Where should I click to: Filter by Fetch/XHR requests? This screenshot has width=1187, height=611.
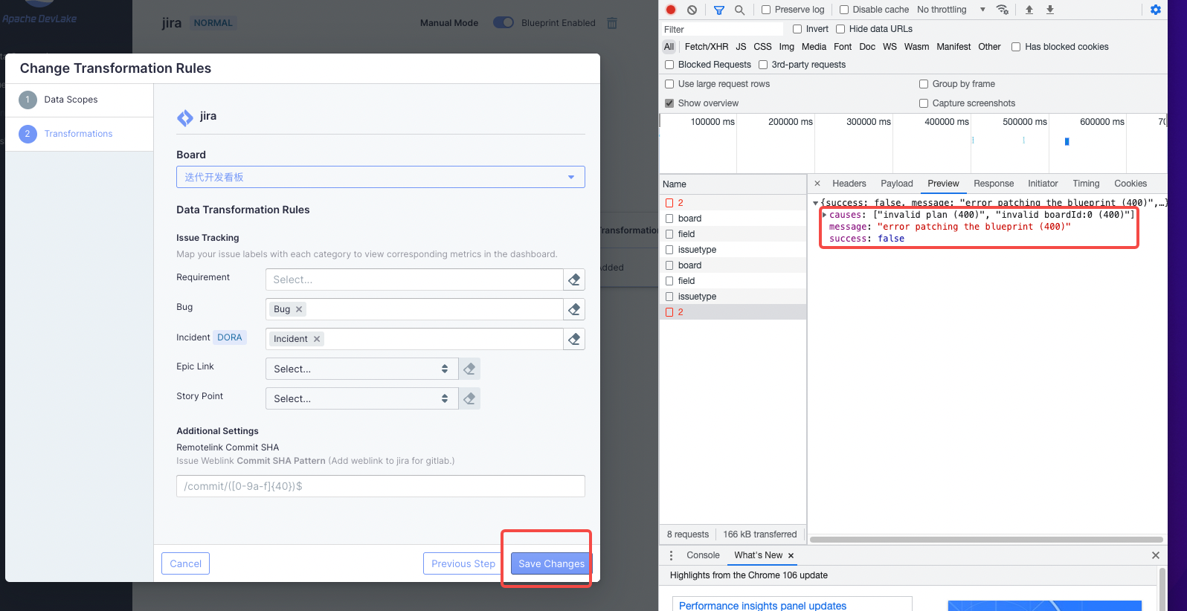click(707, 47)
